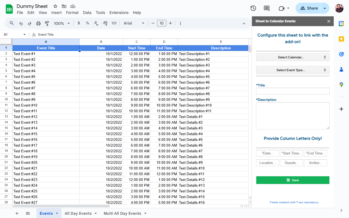The image size is (349, 218).
Task: Open Google Maps side panel icon
Action: 341,85
